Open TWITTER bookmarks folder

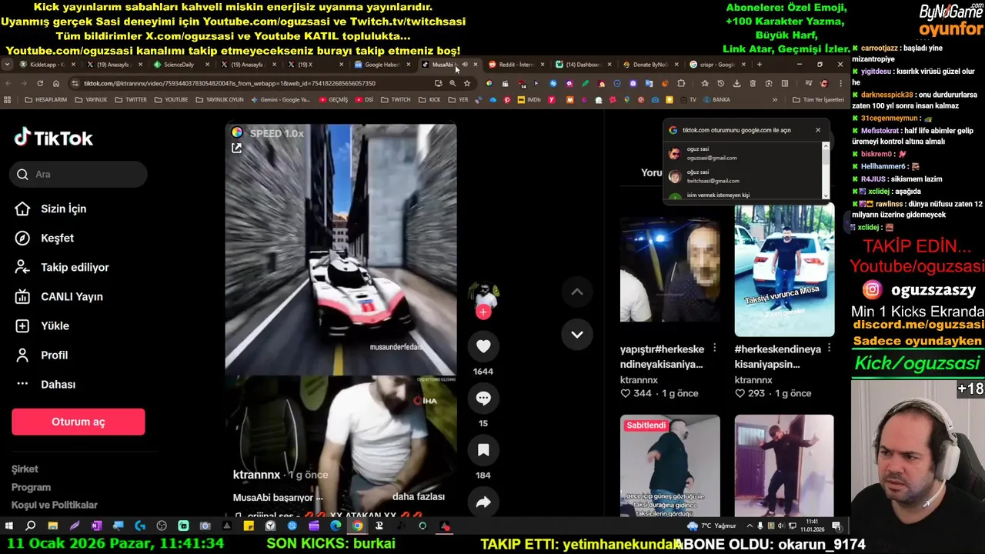point(131,99)
